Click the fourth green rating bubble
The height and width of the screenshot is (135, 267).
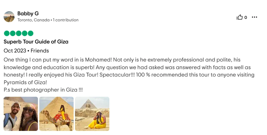pos(25,33)
